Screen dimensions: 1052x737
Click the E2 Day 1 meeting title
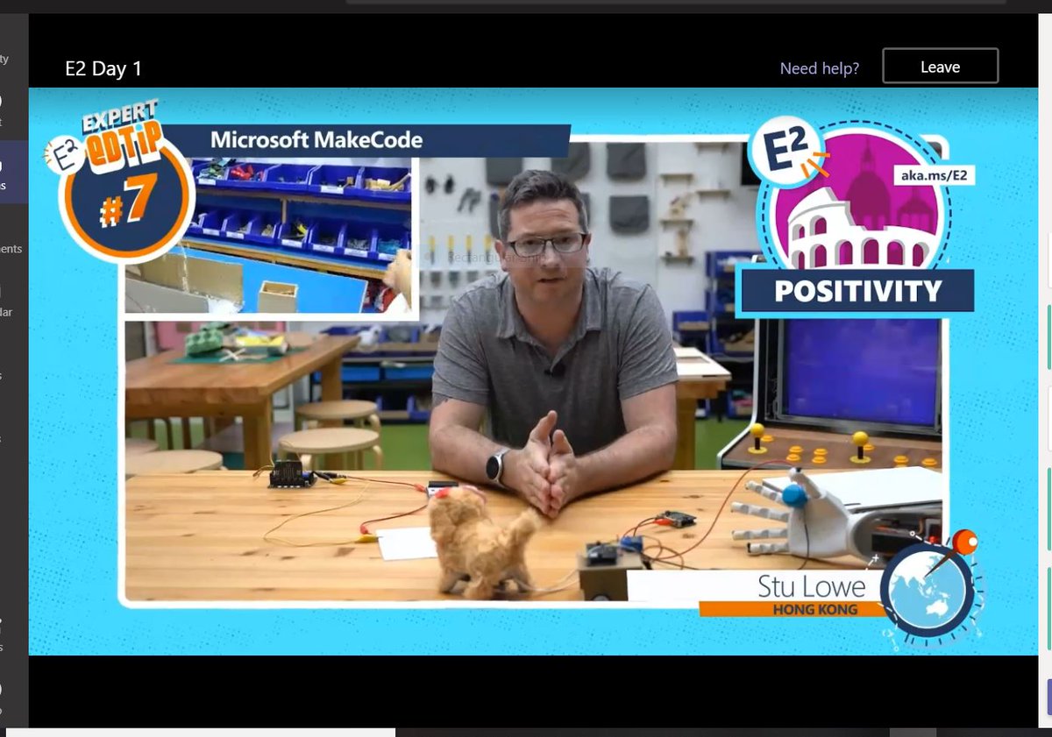tap(103, 68)
